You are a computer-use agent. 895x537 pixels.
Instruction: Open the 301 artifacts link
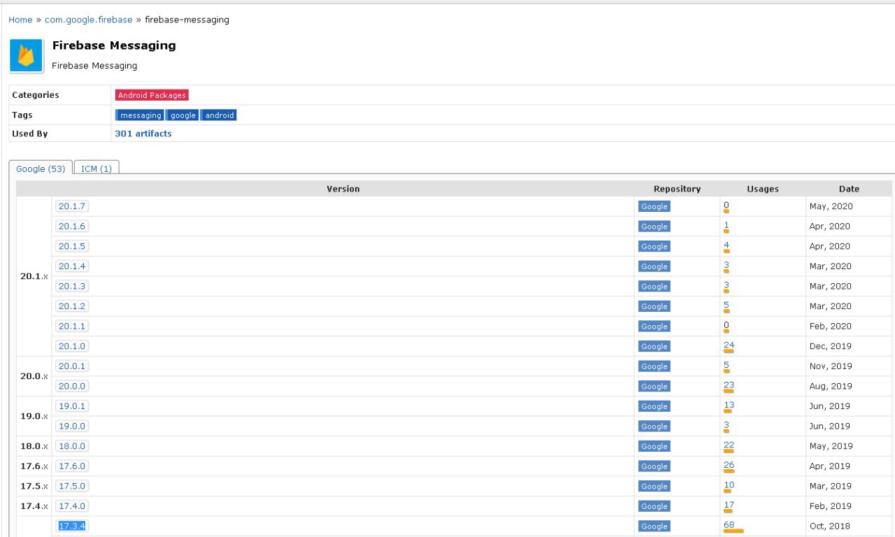143,134
